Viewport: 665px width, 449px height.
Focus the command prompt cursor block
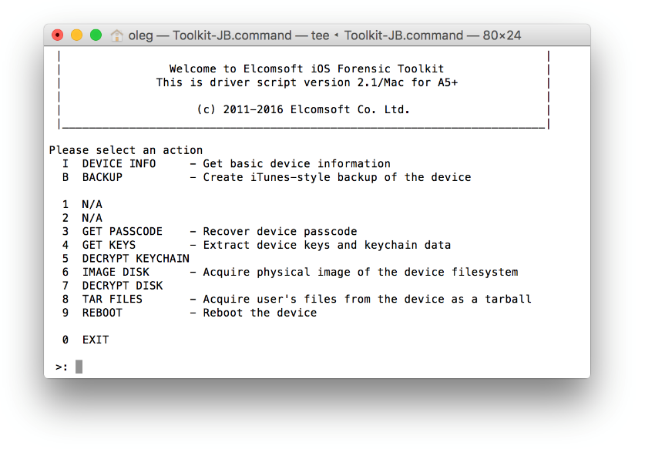(x=79, y=367)
